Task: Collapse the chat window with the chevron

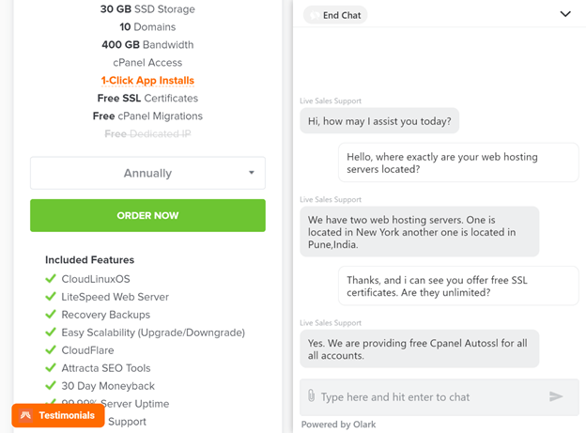Action: click(x=565, y=14)
